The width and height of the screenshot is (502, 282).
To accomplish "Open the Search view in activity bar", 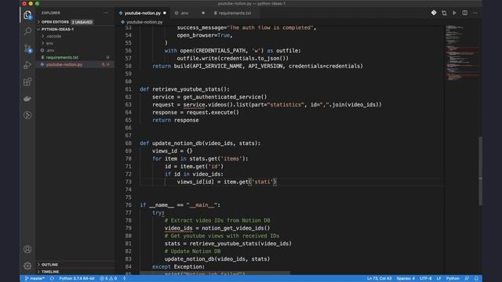I will 27,31.
